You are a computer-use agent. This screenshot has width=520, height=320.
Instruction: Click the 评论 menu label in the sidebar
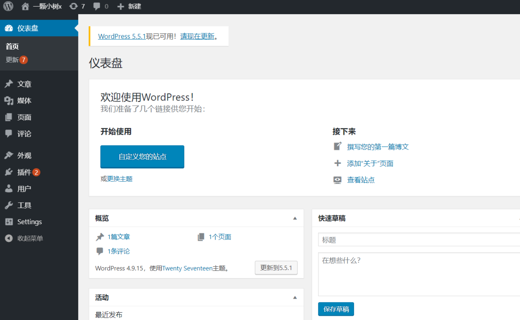pyautogui.click(x=24, y=134)
